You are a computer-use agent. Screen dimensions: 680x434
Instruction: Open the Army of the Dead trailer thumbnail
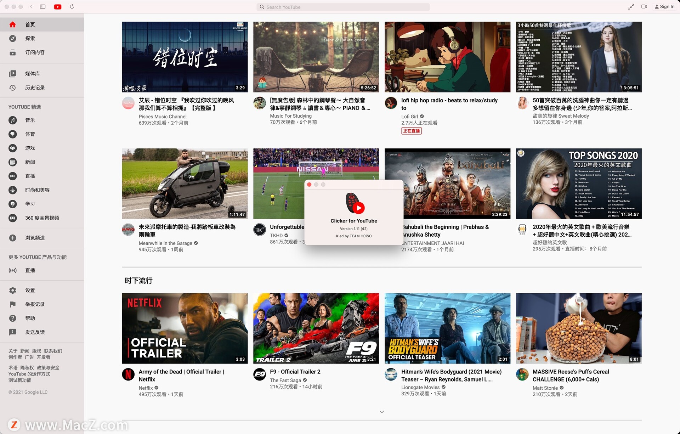point(185,328)
